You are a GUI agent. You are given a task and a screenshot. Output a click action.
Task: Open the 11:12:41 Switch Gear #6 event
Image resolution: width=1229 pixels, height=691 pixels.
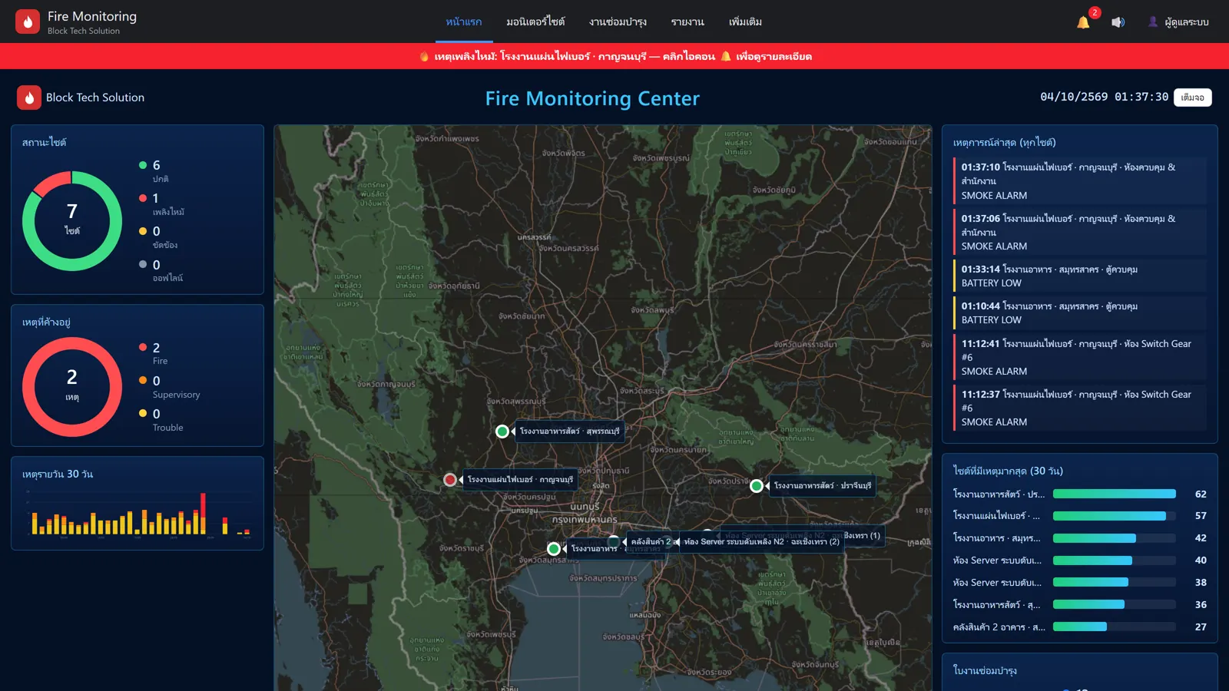click(1080, 357)
